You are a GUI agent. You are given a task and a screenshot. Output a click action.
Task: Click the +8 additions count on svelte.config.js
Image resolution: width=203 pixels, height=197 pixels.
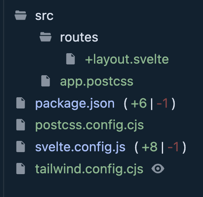click(150, 147)
